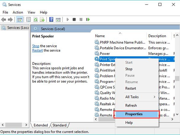Screen dimensions: 180x135
Task: Open the Action menu
Action: [x=18, y=12]
